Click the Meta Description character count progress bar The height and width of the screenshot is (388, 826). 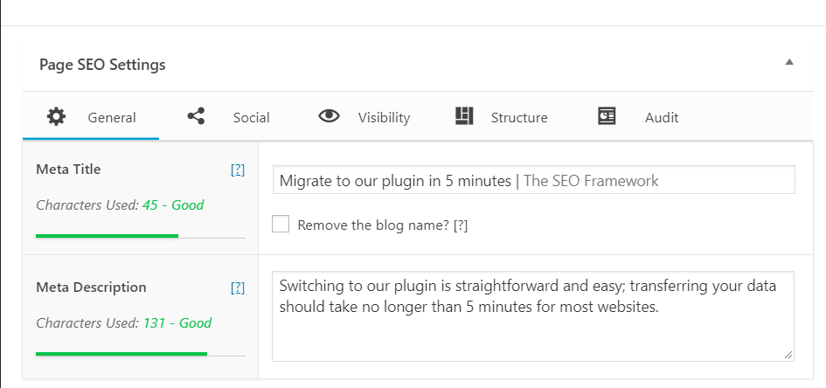pyautogui.click(x=140, y=354)
